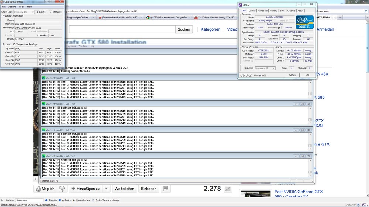Click the Abwärts find-next arrow
This screenshot has width=369, height=207.
[51, 200]
